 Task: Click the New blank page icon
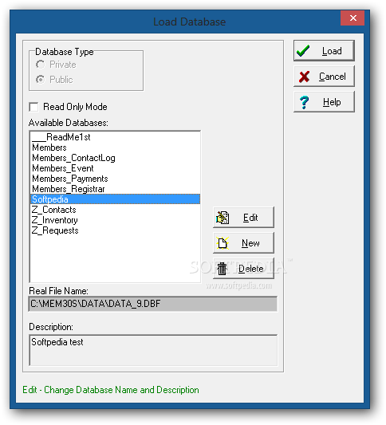223,243
